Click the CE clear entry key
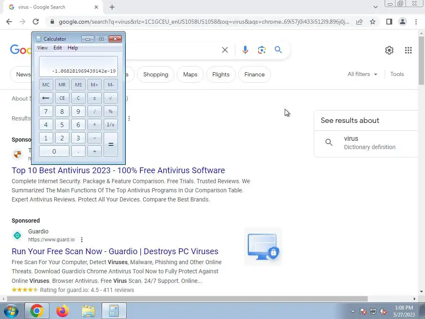The height and width of the screenshot is (319, 425). (62, 98)
